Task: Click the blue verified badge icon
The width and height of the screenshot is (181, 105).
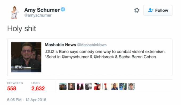Action: pyautogui.click(x=63, y=9)
